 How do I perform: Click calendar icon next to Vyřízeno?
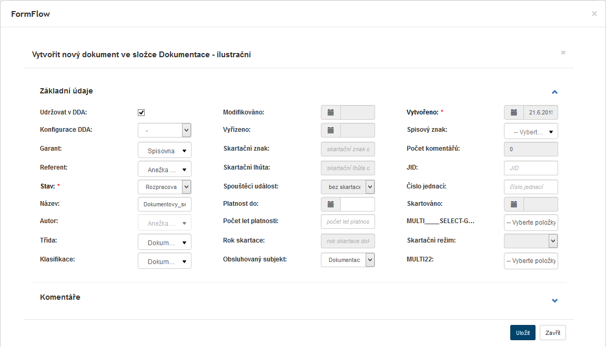pos(331,131)
